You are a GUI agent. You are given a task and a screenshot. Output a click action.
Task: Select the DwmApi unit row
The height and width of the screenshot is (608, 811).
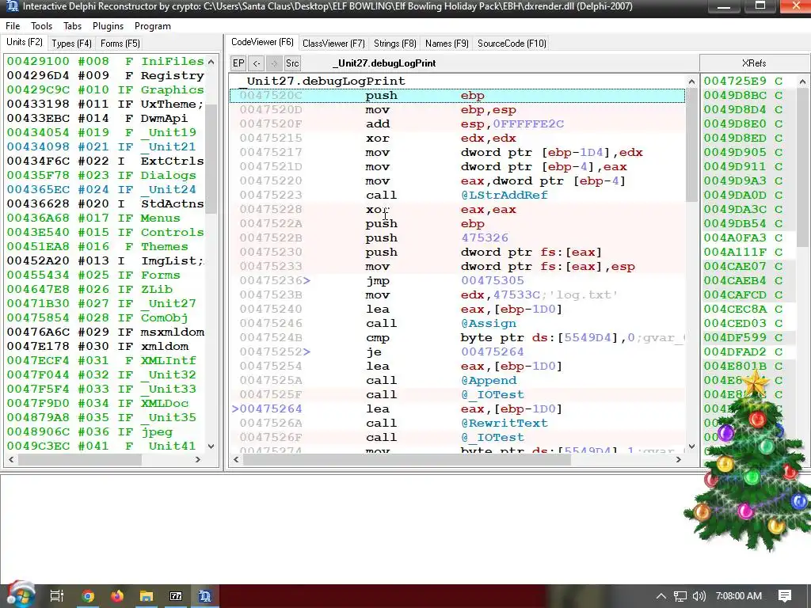tap(105, 118)
